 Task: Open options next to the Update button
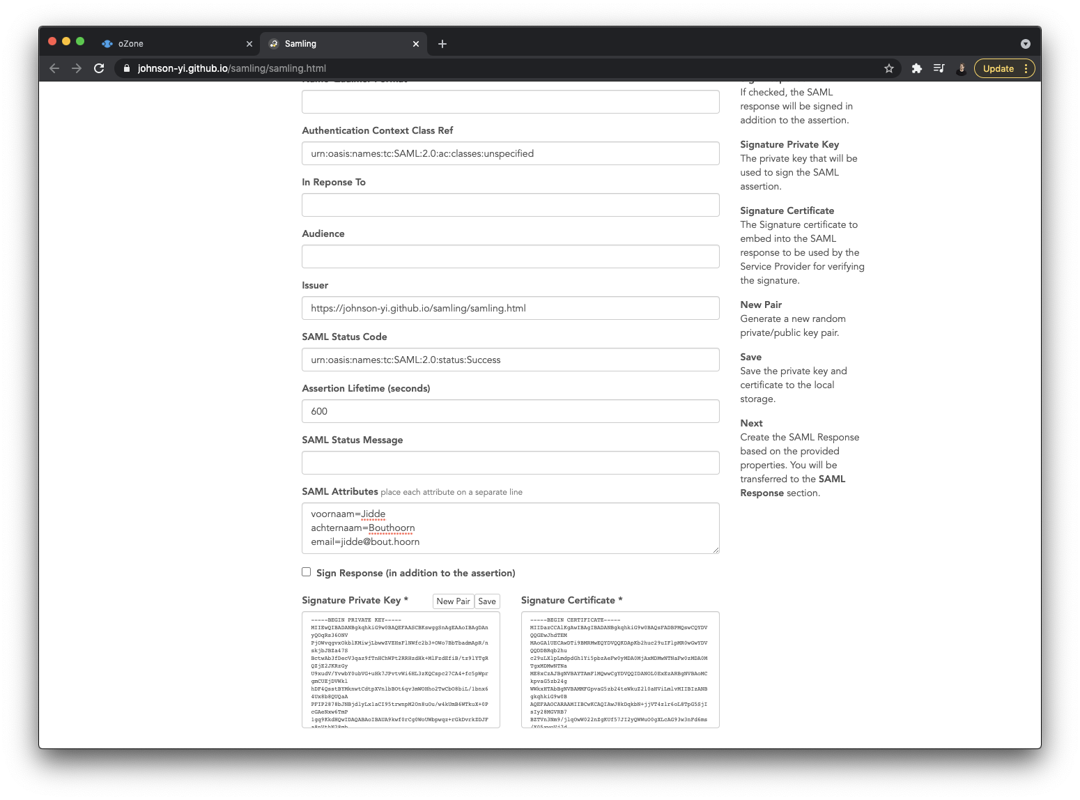(x=1025, y=68)
